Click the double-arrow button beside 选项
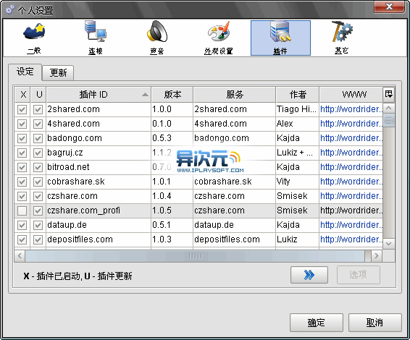Image resolution: width=410 pixels, height=340 pixels. pyautogui.click(x=309, y=275)
